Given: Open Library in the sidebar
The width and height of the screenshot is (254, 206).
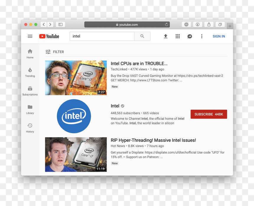Looking at the screenshot, I should tap(30, 109).
